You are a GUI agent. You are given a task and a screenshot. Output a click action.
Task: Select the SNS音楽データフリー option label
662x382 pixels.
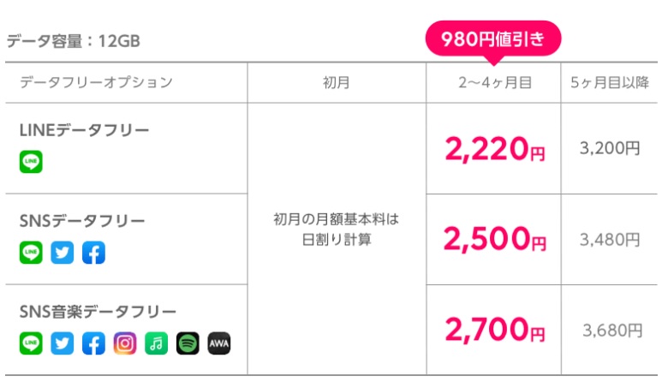tap(98, 312)
